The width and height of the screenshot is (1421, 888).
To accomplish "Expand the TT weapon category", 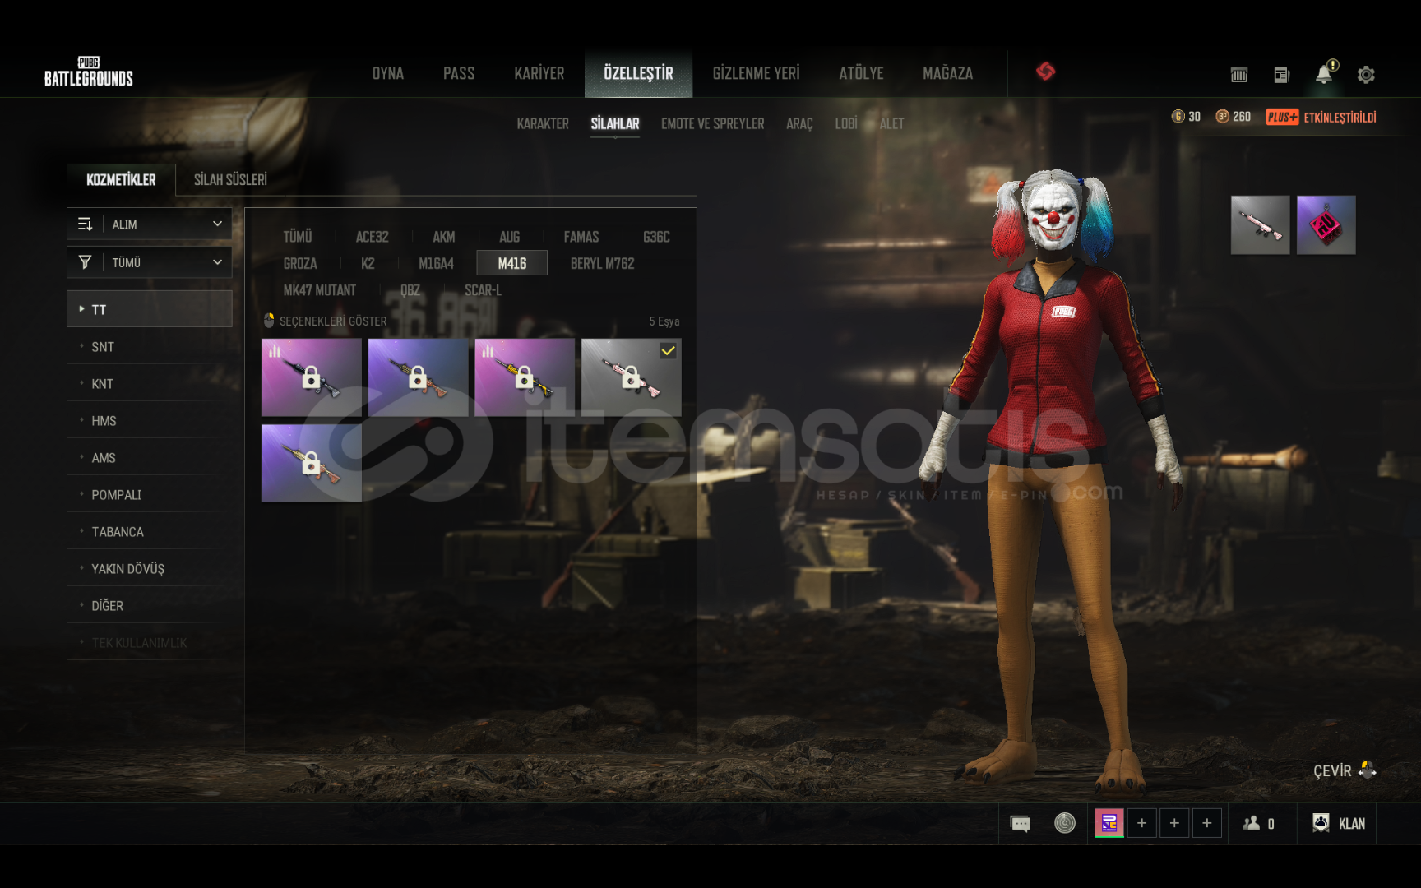I will 149,309.
